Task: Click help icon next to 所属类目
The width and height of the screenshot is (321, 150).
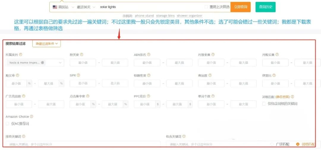Action: 21,55
